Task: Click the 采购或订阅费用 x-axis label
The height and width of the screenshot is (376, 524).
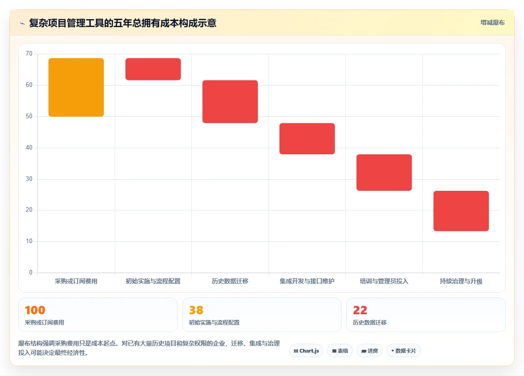Action: point(76,281)
